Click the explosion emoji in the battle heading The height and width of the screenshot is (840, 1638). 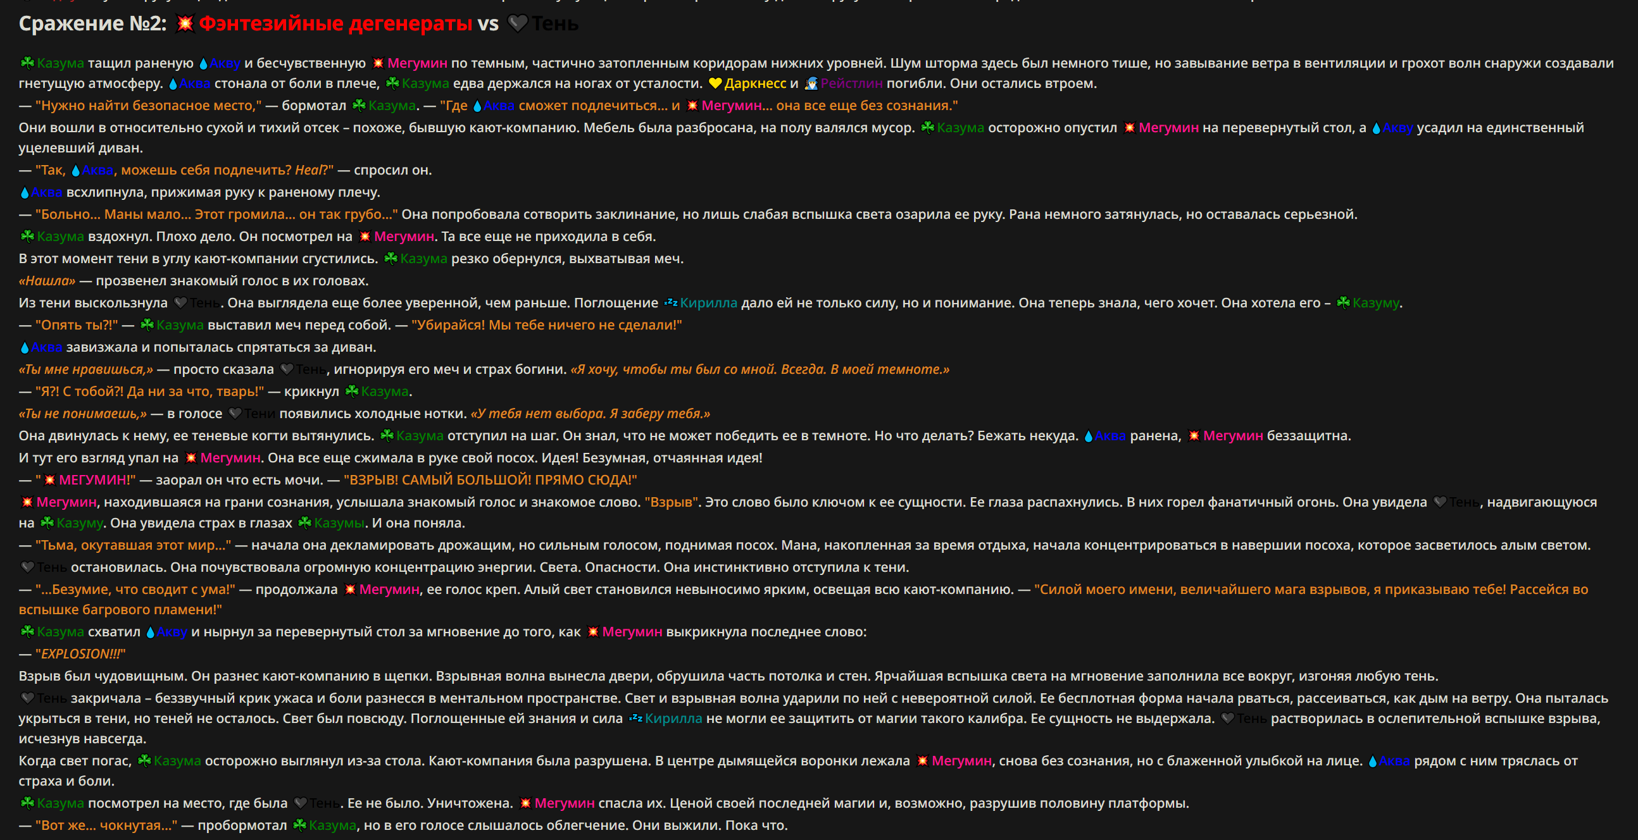pyautogui.click(x=185, y=23)
